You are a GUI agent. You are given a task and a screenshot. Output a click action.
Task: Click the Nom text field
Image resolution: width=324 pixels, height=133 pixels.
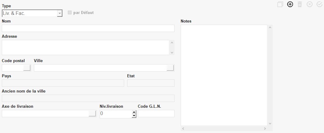coord(88,28)
